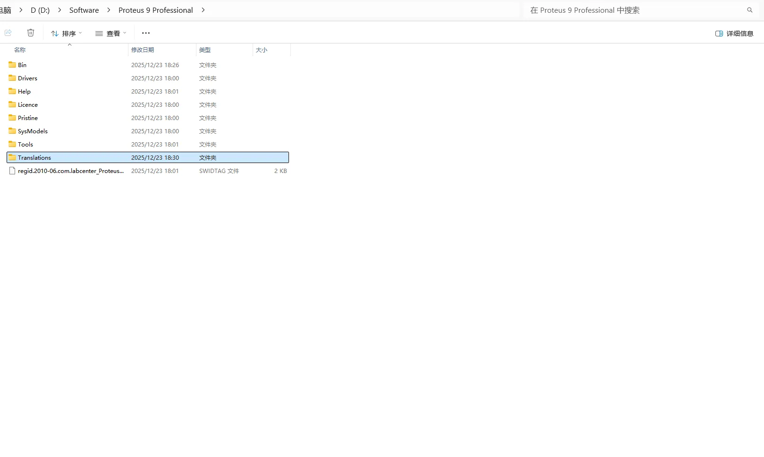The height and width of the screenshot is (457, 764).
Task: Click the Help folder name
Action: pyautogui.click(x=24, y=92)
